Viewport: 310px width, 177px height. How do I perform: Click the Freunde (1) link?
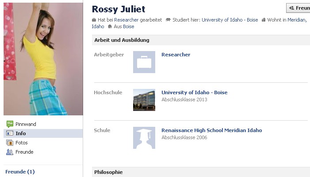pos(20,172)
